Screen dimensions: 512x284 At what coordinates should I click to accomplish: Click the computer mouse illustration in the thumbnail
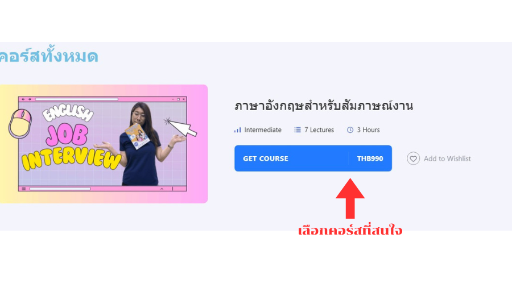tap(20, 124)
